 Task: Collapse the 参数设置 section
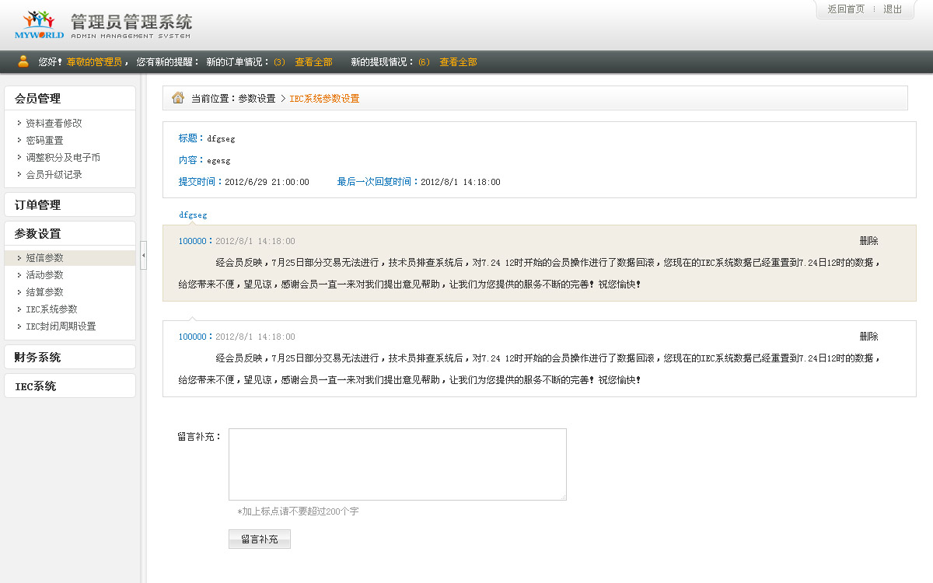click(70, 234)
